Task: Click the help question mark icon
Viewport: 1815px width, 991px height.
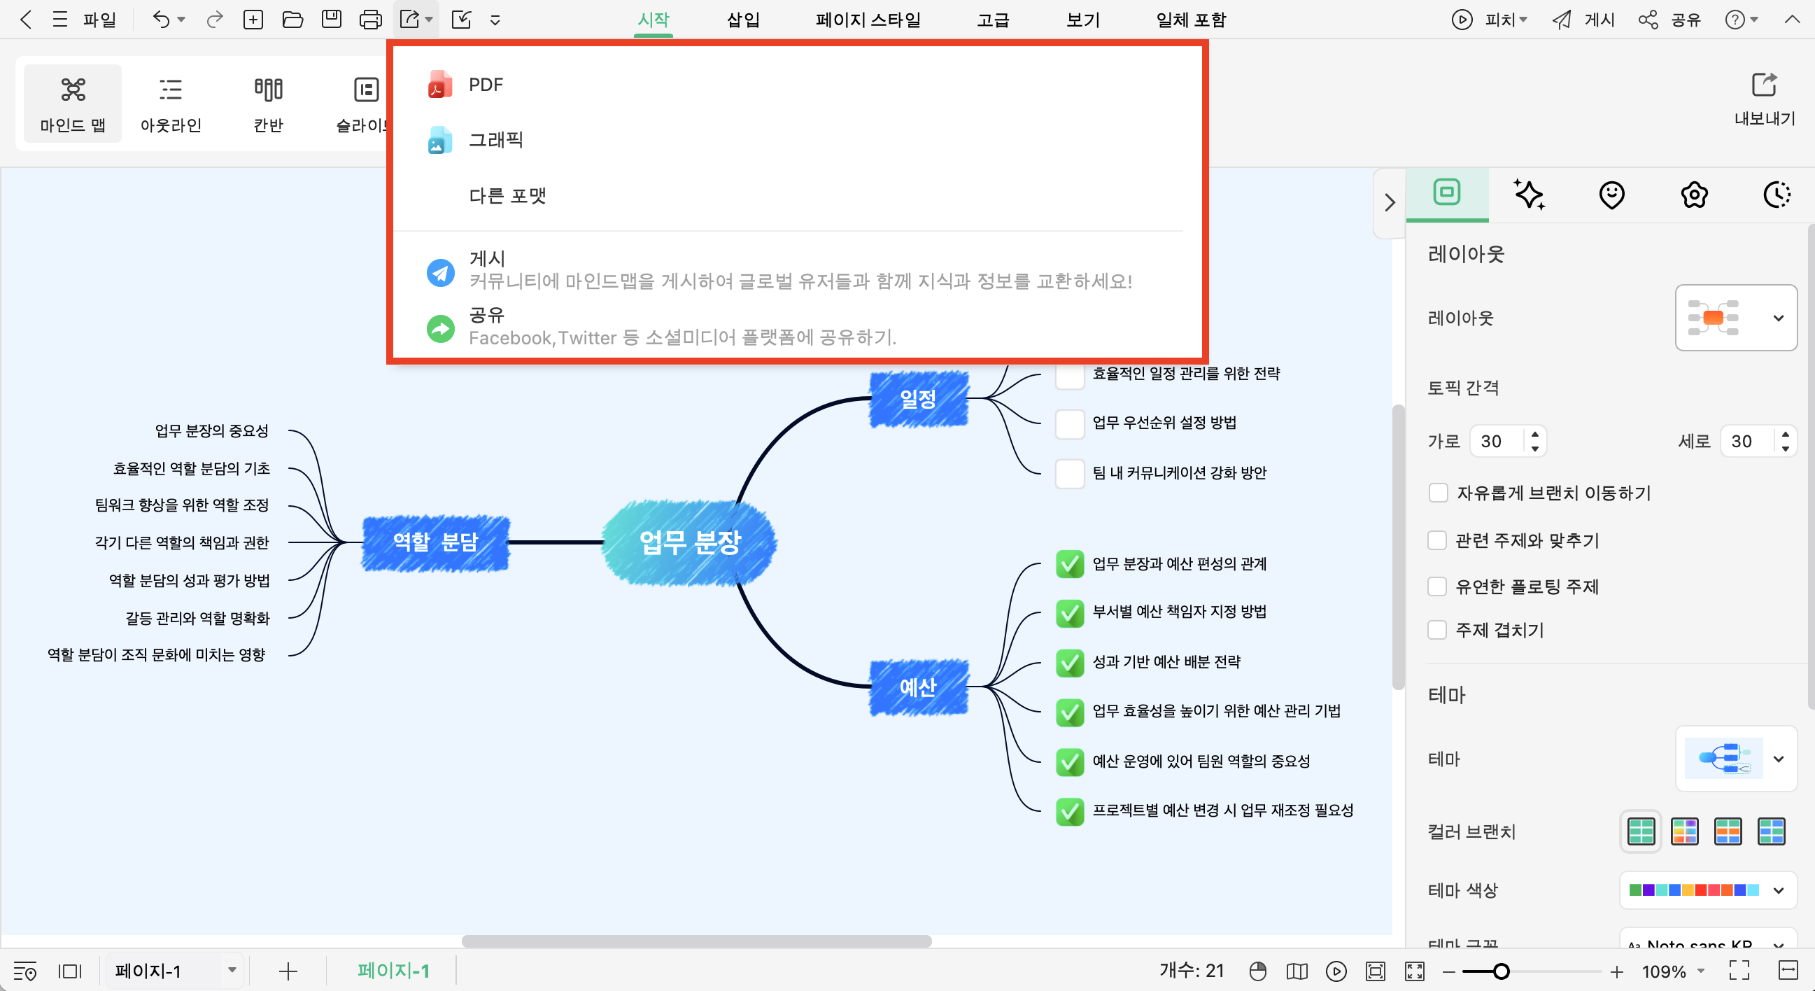Action: coord(1735,20)
